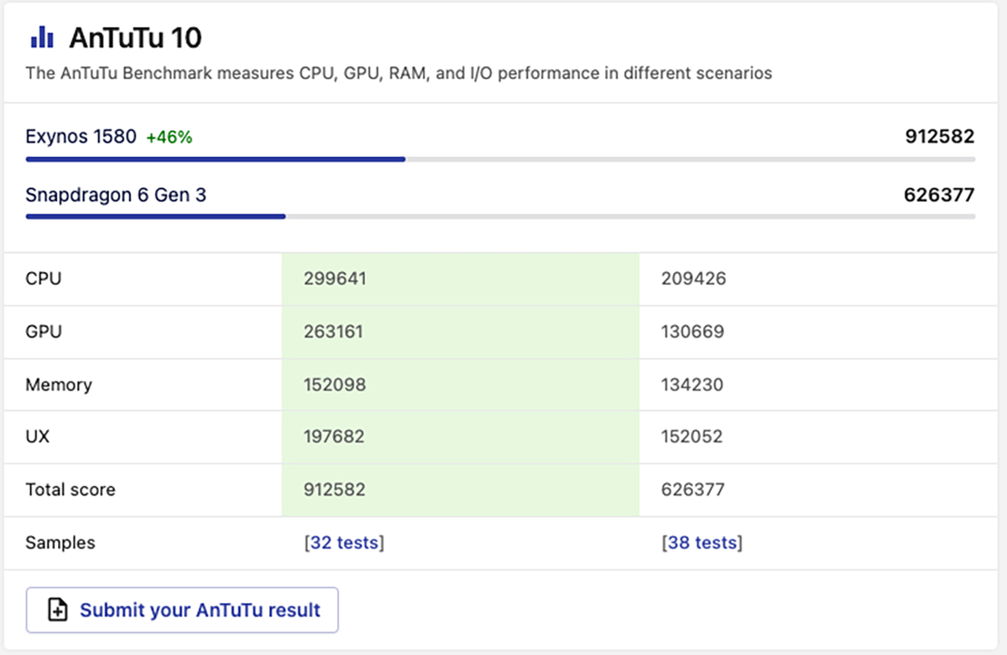Click the AnTuTu bar chart icon
The height and width of the screenshot is (655, 1007).
[x=42, y=38]
